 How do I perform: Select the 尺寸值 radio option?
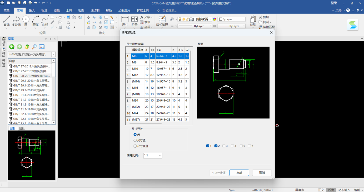coord(135,140)
